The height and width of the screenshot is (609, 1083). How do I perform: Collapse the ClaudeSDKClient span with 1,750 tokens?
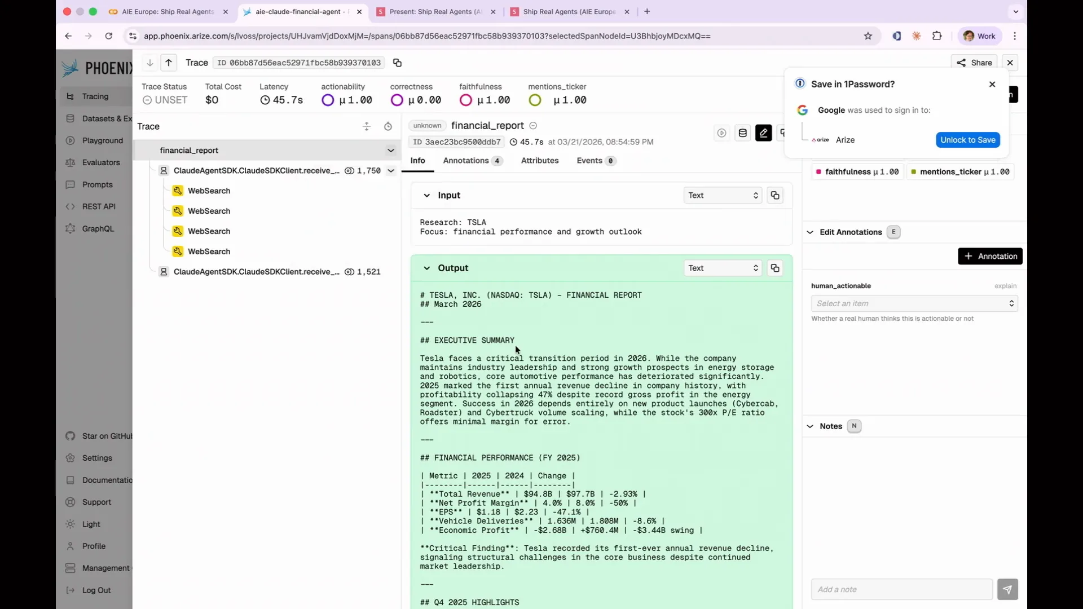[390, 170]
